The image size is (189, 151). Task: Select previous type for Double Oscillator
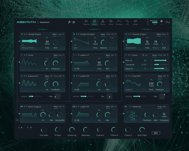point(77,34)
